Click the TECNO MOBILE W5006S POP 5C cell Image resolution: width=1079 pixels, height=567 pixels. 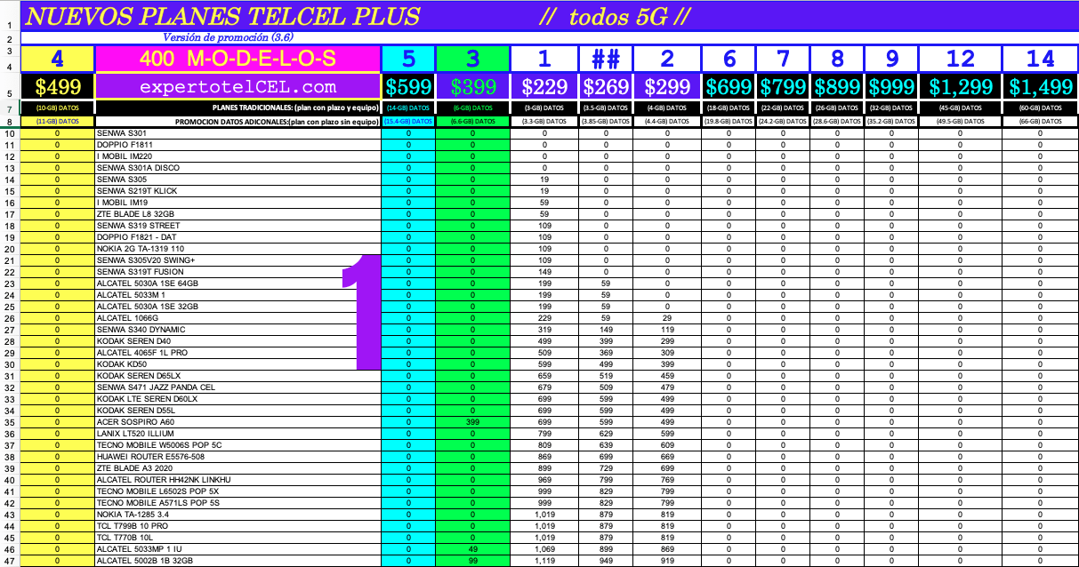[238, 445]
